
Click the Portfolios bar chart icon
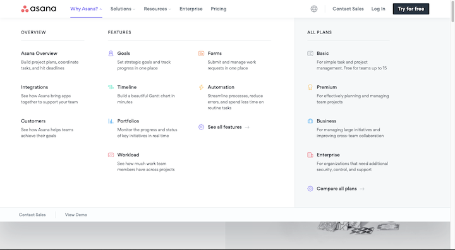[x=111, y=121]
